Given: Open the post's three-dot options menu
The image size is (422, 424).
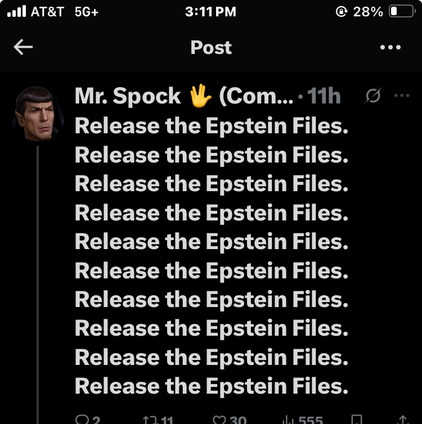Looking at the screenshot, I should 402,96.
